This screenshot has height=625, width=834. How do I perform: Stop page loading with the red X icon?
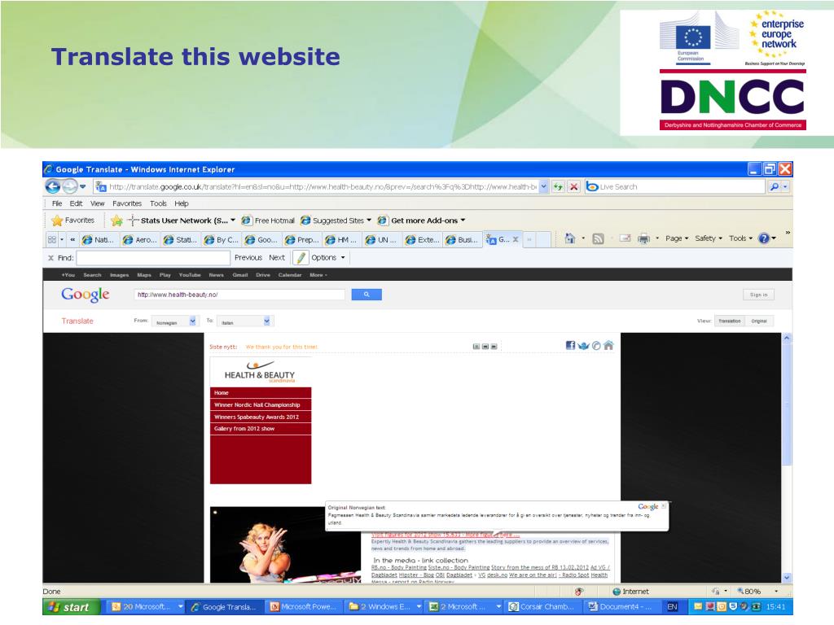click(573, 186)
